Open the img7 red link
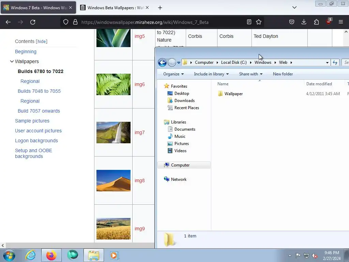This screenshot has height=262, width=349. 139,132
